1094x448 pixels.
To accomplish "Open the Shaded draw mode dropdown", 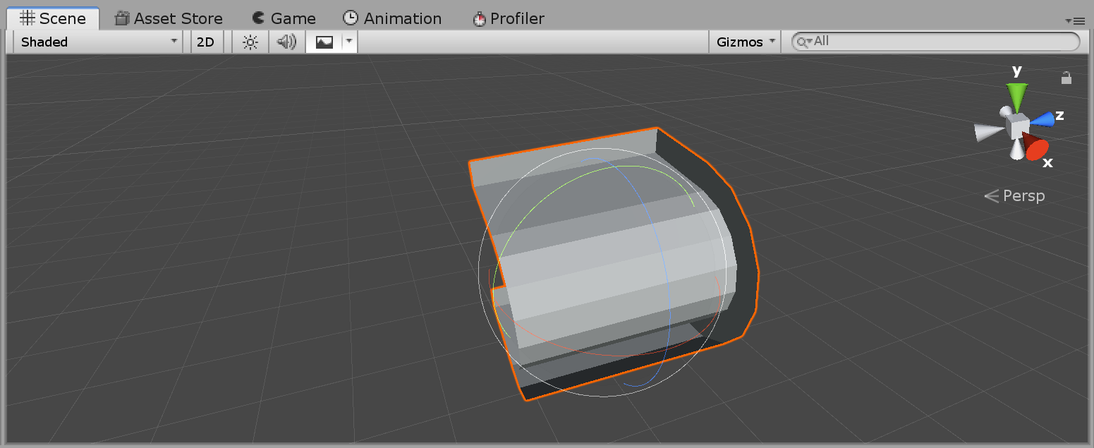I will (x=99, y=42).
